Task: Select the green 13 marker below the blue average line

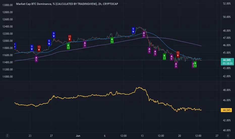Action: click(68, 47)
